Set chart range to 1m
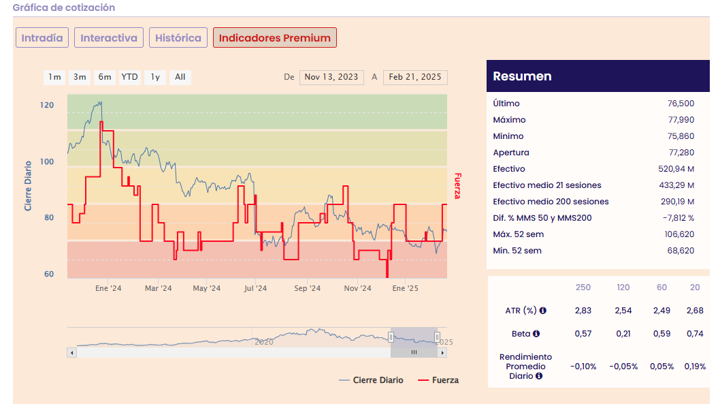Image resolution: width=720 pixels, height=404 pixels. point(55,77)
